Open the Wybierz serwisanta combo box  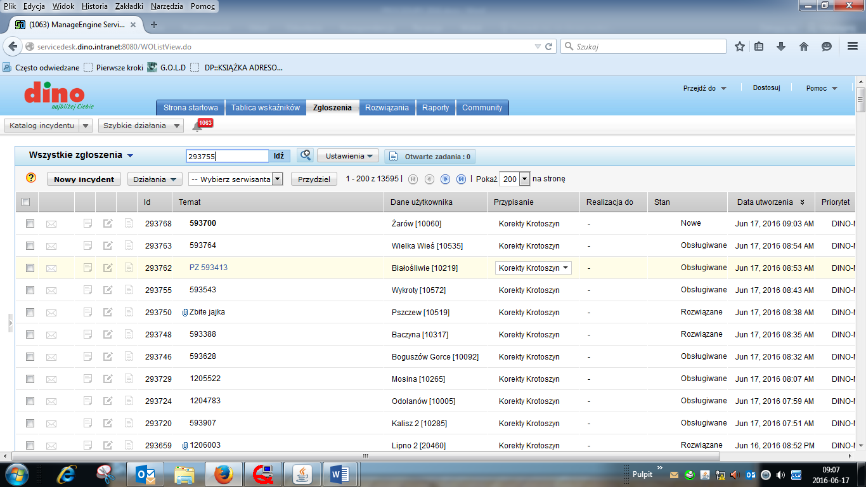click(235, 179)
